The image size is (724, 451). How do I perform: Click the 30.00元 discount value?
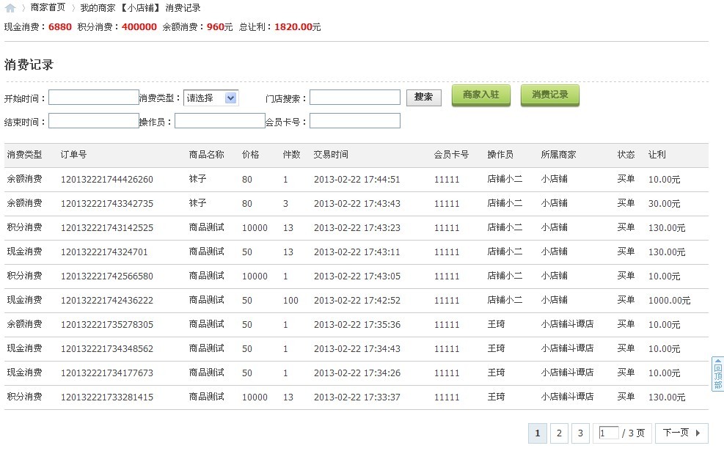pyautogui.click(x=664, y=204)
